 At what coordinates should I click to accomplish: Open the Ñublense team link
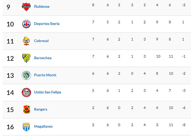pos(42,6)
